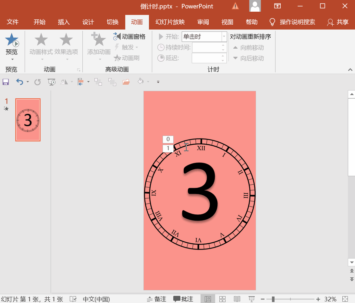355x303 pixels.
Task: Click the Undo arrow icon
Action: (19, 82)
